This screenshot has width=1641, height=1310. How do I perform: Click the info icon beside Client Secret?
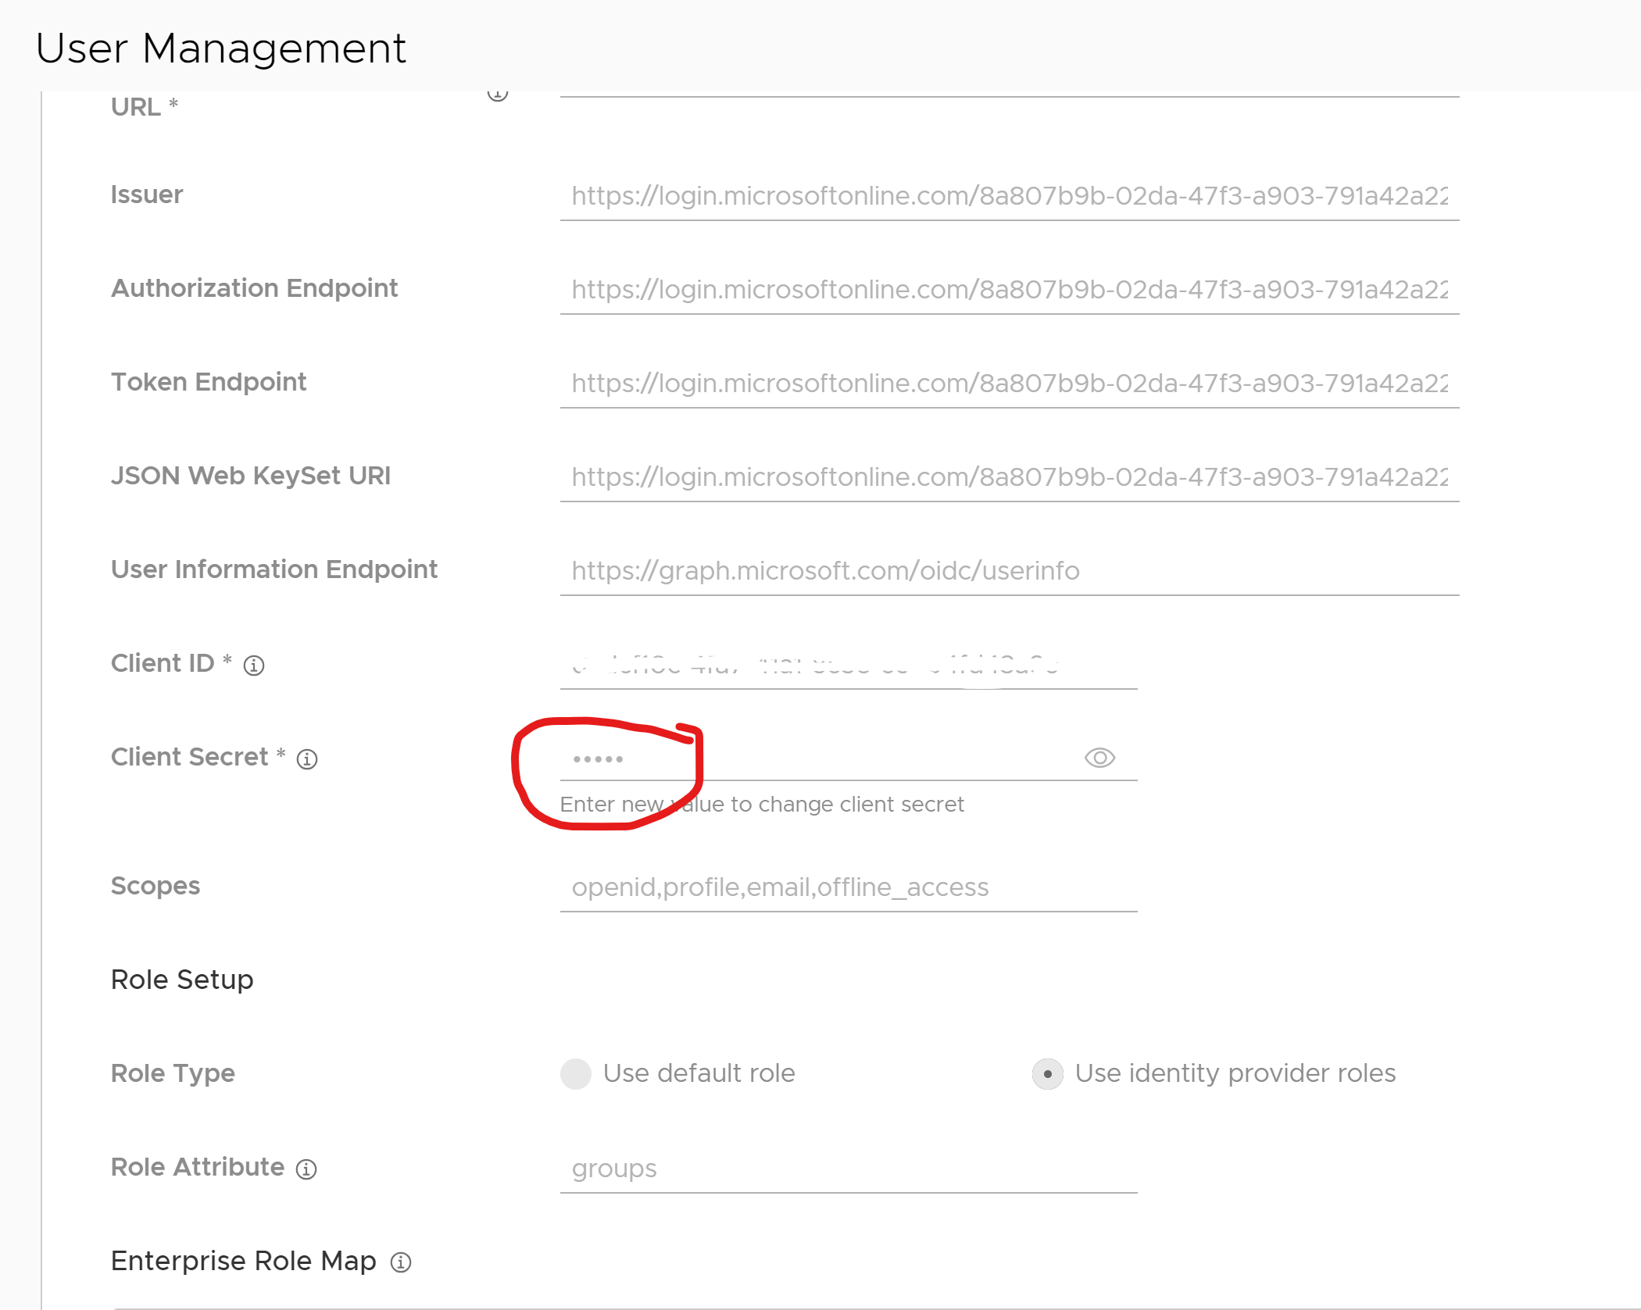[307, 759]
